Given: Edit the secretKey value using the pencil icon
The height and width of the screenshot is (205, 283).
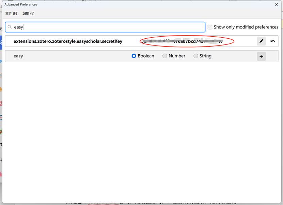Looking at the screenshot, I should tap(261, 41).
